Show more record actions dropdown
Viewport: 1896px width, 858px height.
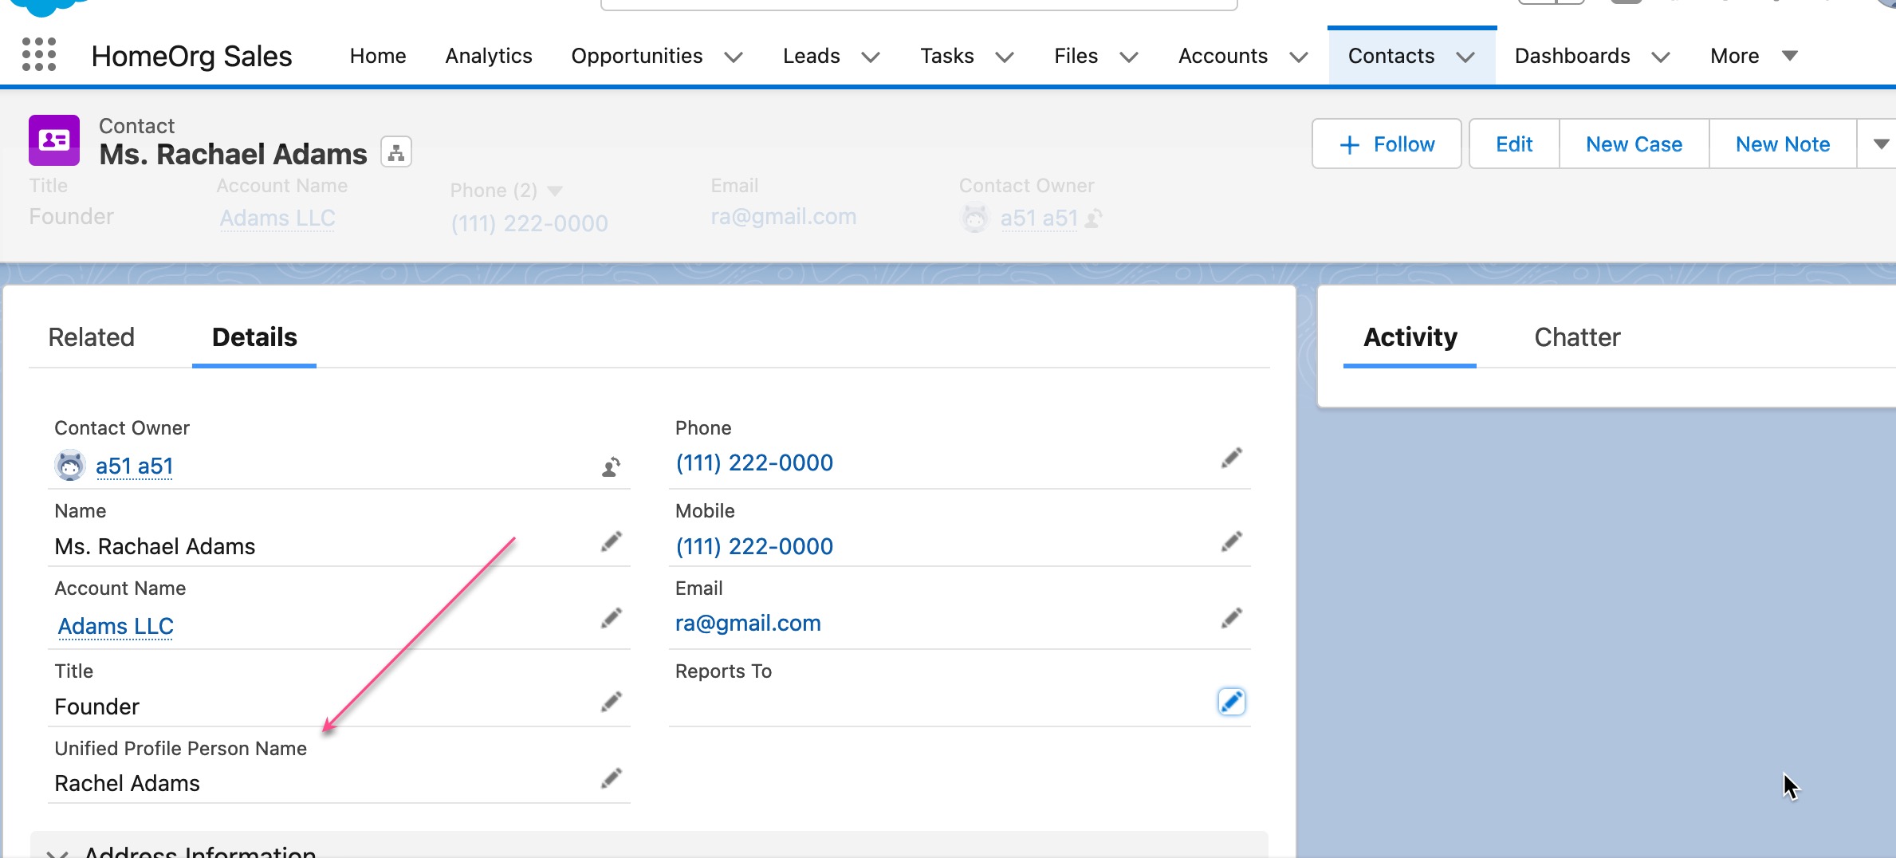(1878, 144)
